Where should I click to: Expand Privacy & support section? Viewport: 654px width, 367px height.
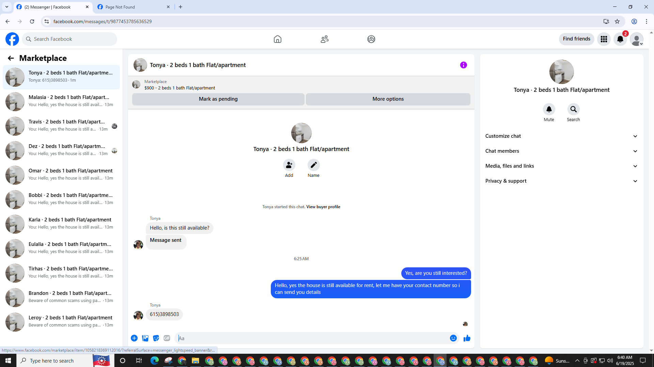coord(562,181)
